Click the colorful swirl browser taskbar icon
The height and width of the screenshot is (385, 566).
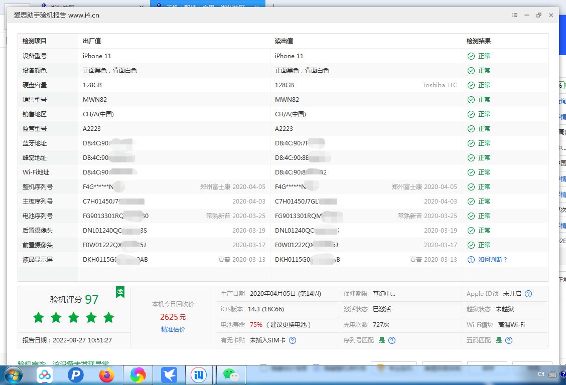tap(137, 375)
